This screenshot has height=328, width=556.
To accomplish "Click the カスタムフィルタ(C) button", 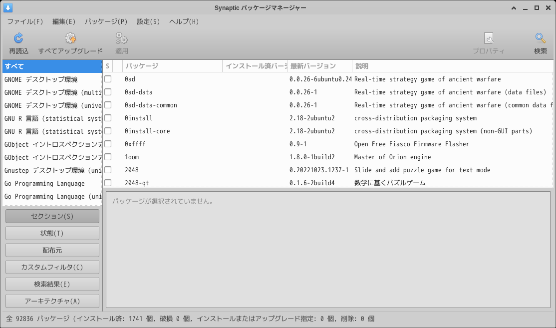I will click(x=52, y=267).
